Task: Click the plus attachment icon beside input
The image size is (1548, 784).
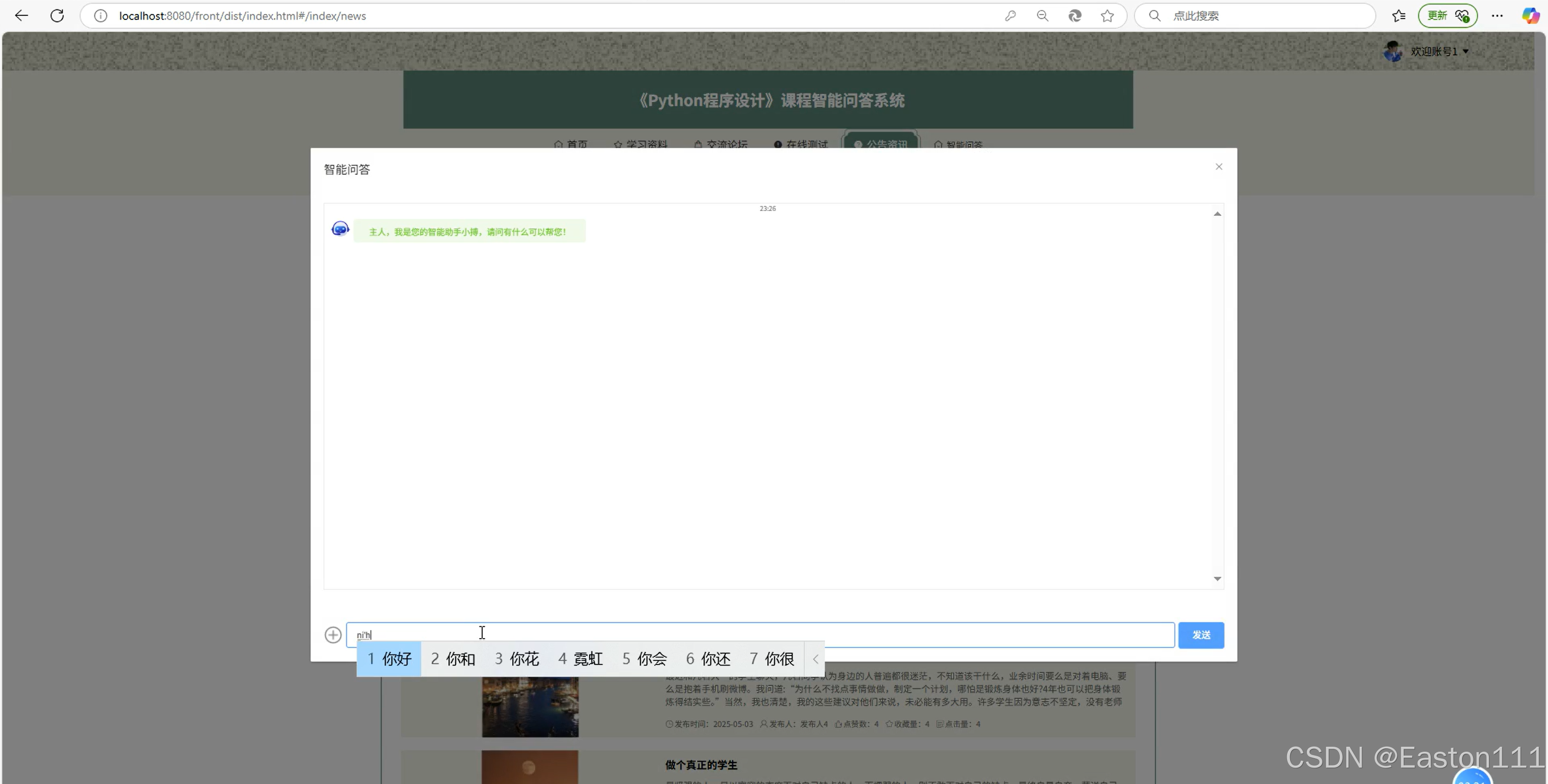Action: 333,635
